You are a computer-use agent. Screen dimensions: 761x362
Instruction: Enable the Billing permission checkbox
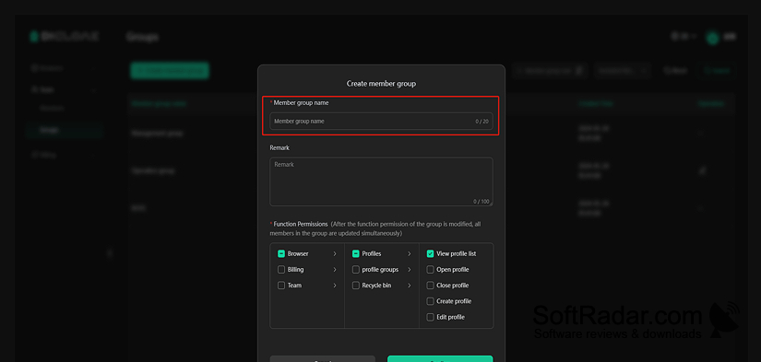point(281,270)
